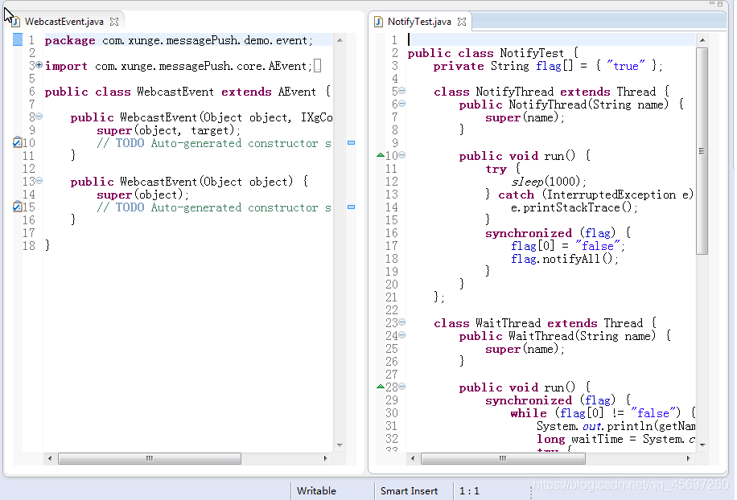
Task: Click line 1 package declaration text
Action: (x=179, y=40)
